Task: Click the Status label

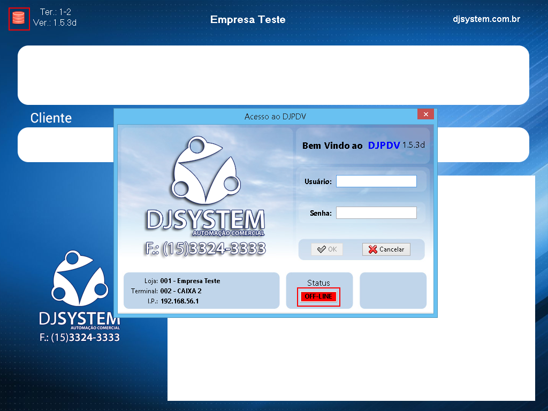Action: pos(318,283)
